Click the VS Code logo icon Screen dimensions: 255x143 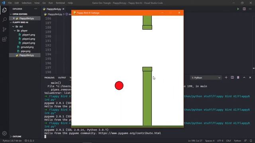4,3
